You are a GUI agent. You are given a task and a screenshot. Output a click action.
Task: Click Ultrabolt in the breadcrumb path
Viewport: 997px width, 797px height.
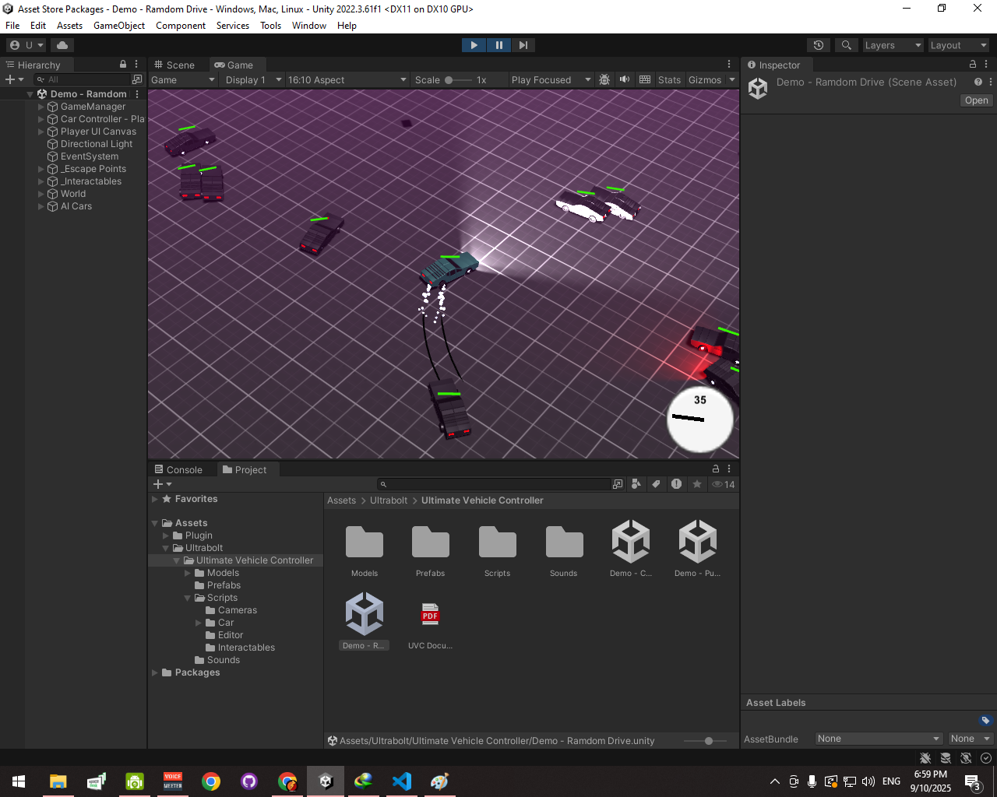pos(389,500)
